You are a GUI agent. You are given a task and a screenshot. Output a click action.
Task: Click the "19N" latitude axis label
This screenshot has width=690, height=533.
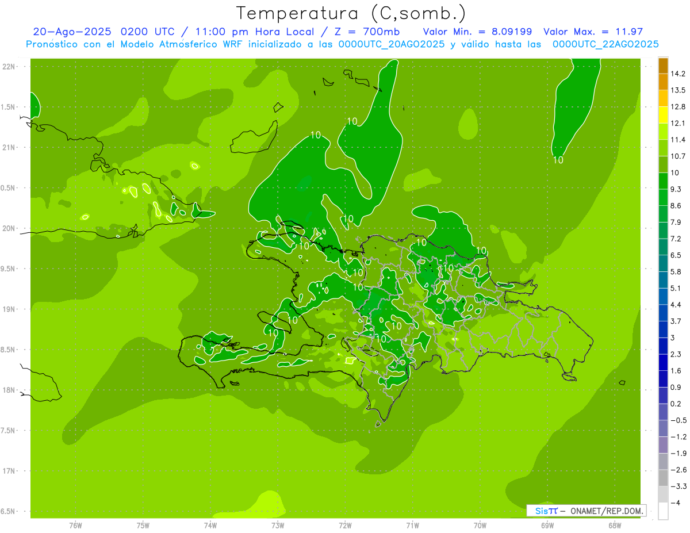point(9,309)
